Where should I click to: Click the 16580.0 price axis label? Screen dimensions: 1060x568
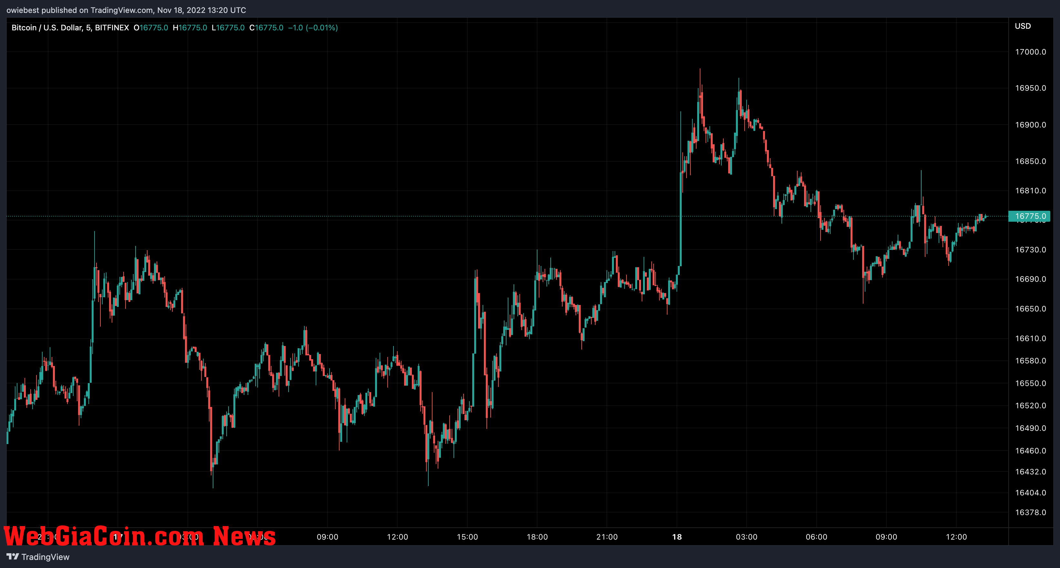tap(1030, 361)
